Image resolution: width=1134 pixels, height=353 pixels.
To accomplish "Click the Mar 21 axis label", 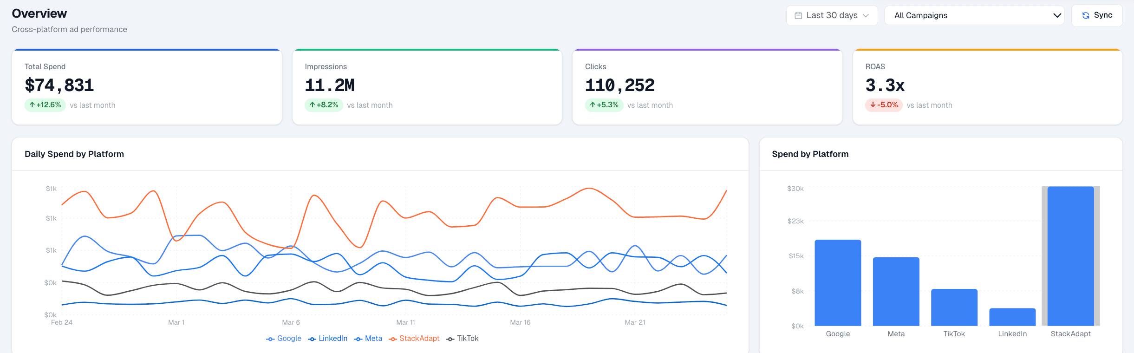I will tap(635, 322).
